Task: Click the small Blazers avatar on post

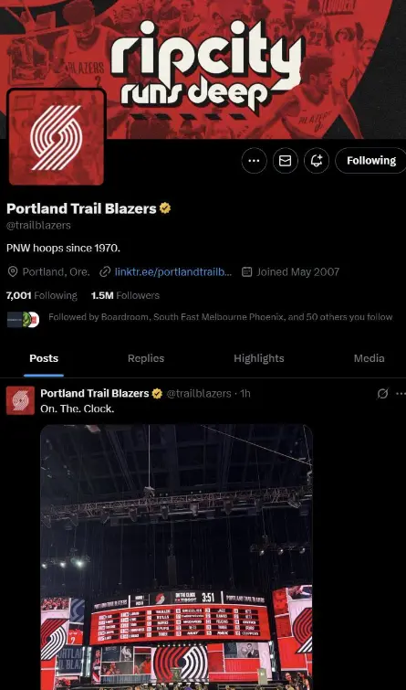Action: pyautogui.click(x=20, y=400)
